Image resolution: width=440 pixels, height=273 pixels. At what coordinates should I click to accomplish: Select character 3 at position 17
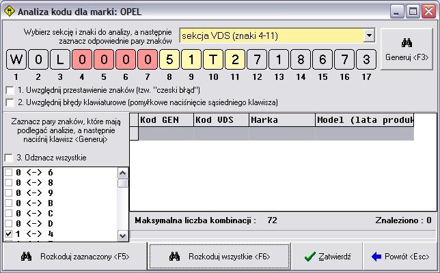click(x=366, y=59)
